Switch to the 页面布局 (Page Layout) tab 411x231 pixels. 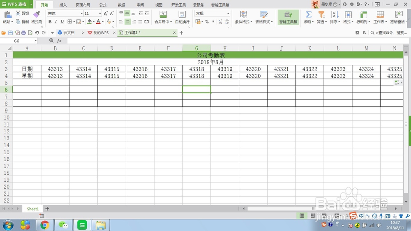coord(83,5)
